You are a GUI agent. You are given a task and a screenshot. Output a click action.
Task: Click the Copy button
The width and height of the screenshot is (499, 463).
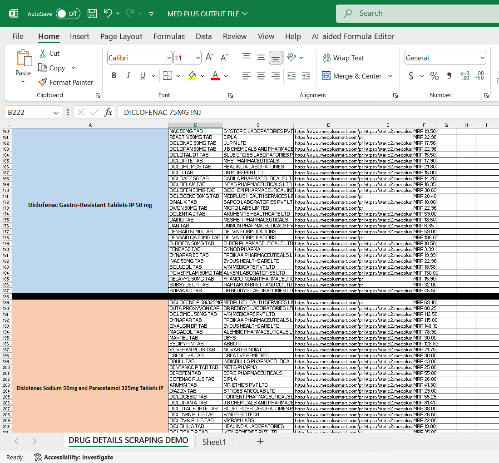point(52,68)
